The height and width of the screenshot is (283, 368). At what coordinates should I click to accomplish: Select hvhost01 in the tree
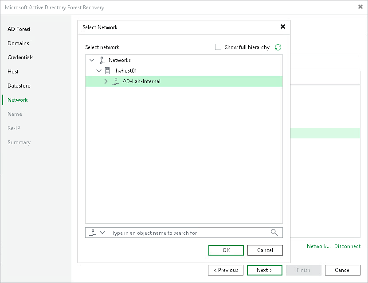coord(126,71)
